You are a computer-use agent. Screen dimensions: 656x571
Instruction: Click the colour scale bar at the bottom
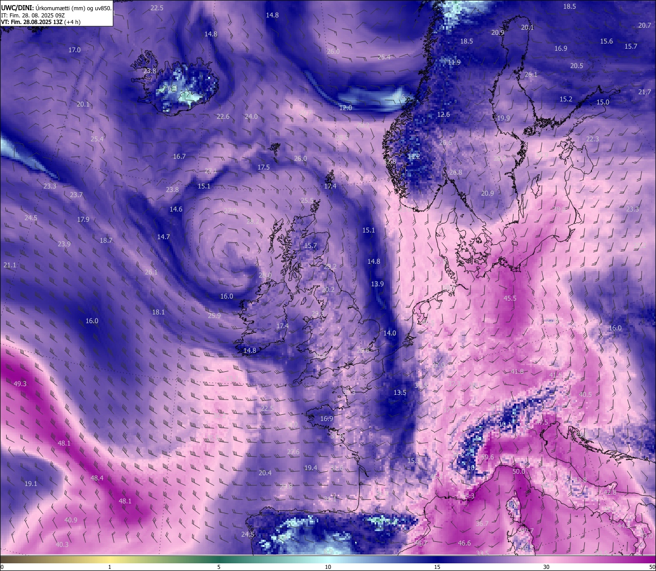(x=328, y=559)
